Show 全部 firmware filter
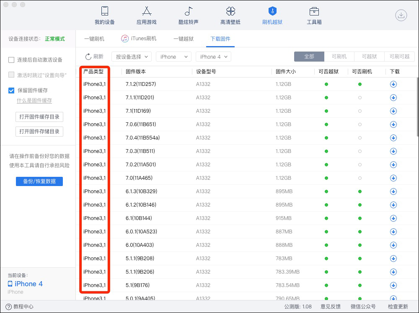The image size is (419, 313). coord(309,57)
